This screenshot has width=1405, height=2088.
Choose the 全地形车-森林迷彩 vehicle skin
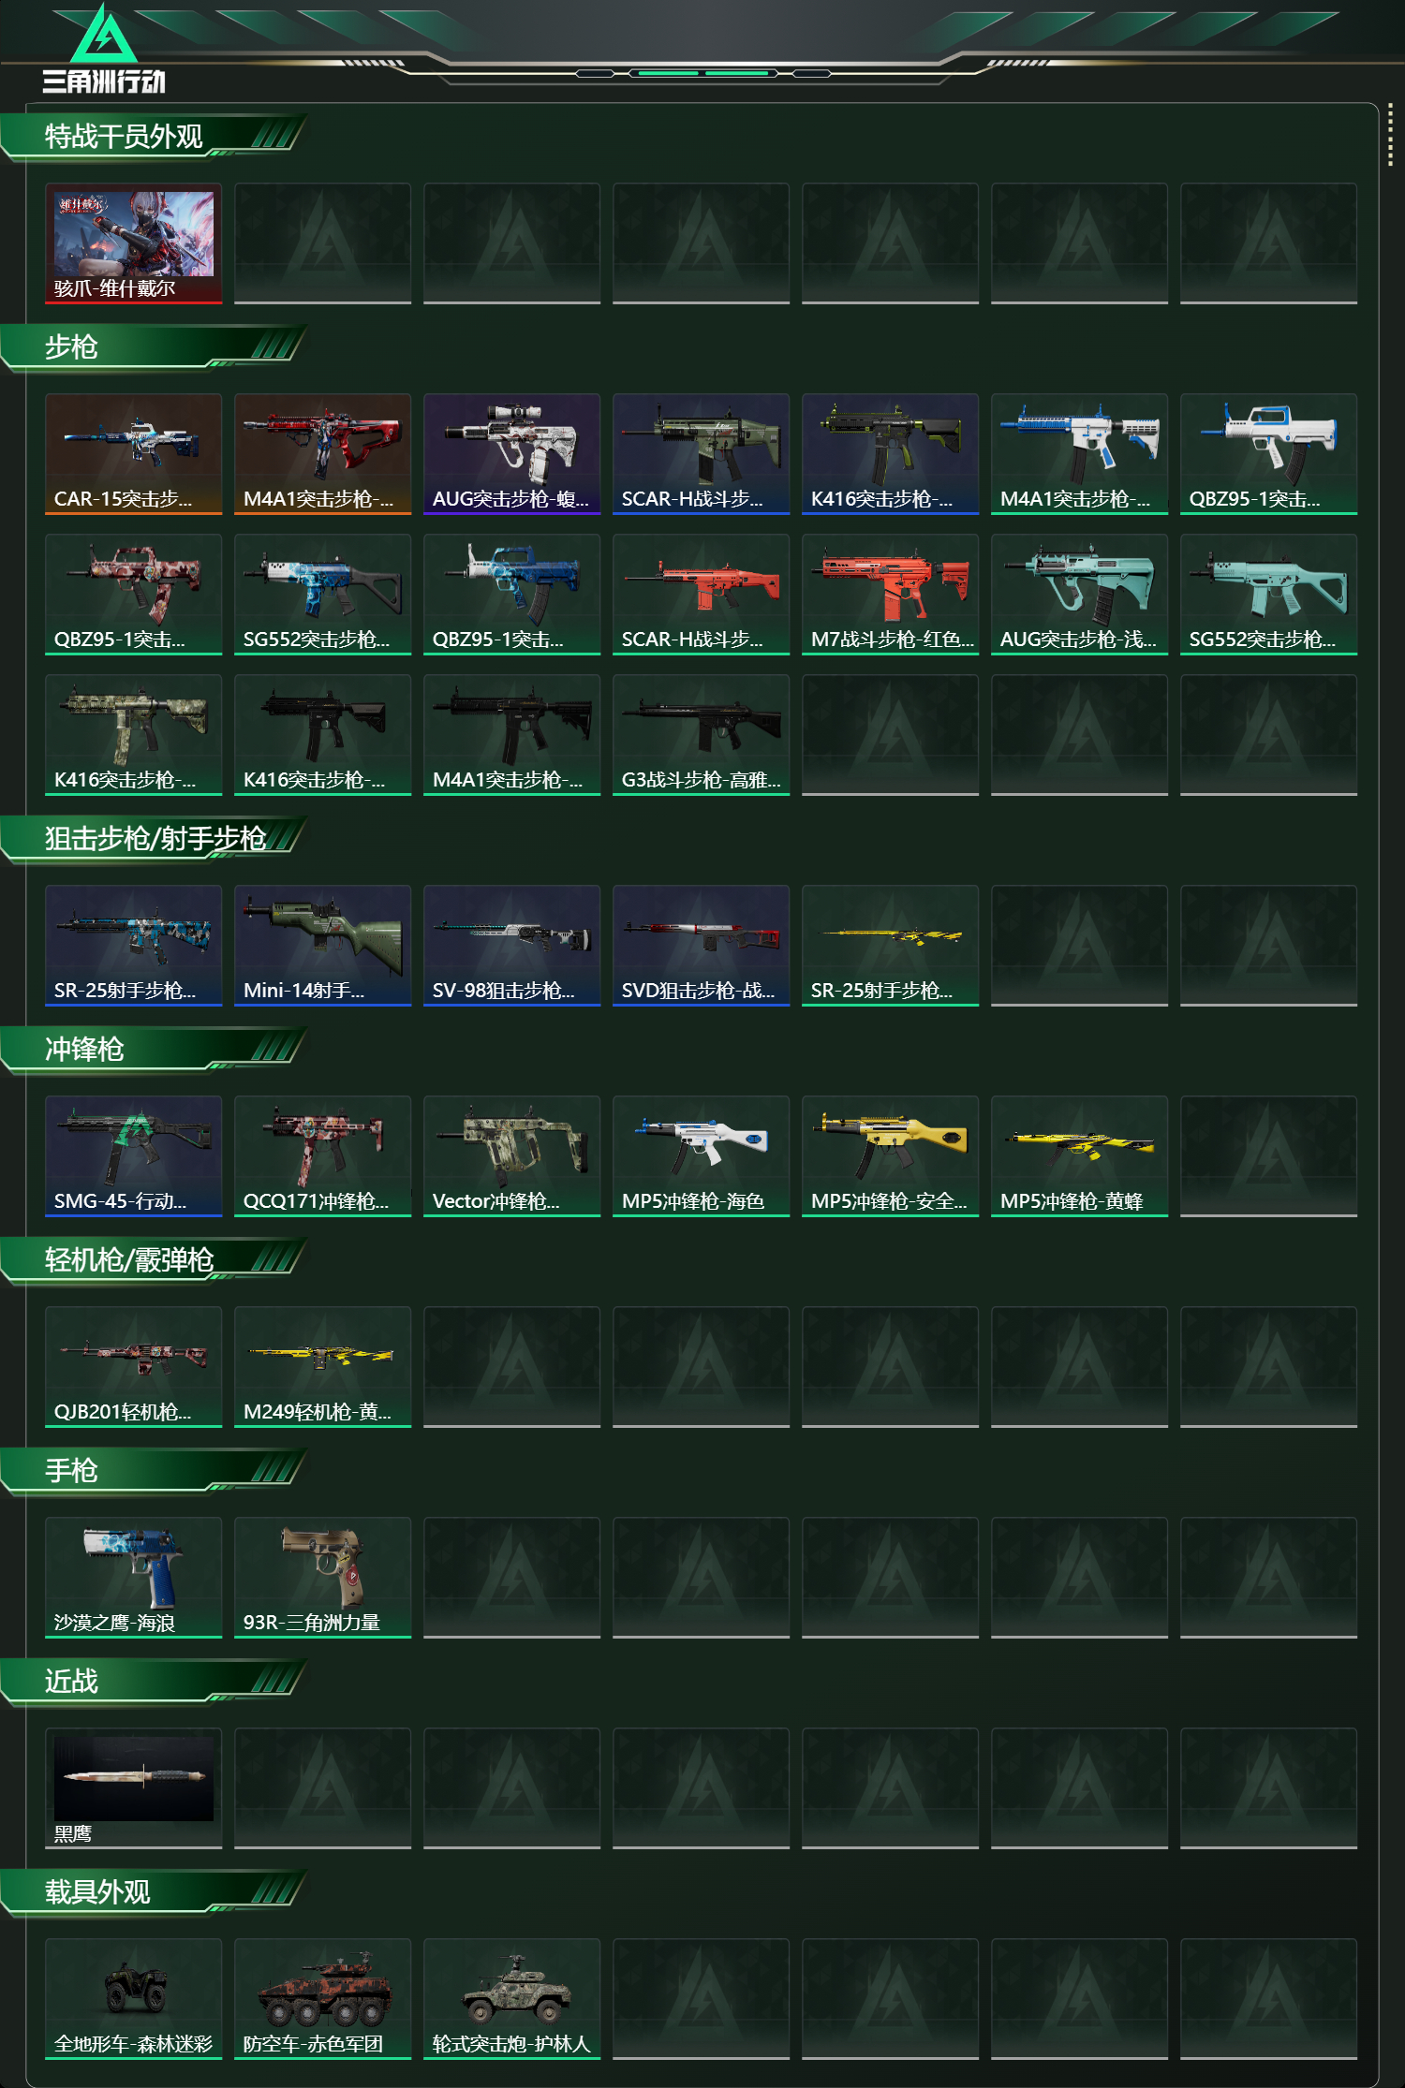click(134, 1999)
